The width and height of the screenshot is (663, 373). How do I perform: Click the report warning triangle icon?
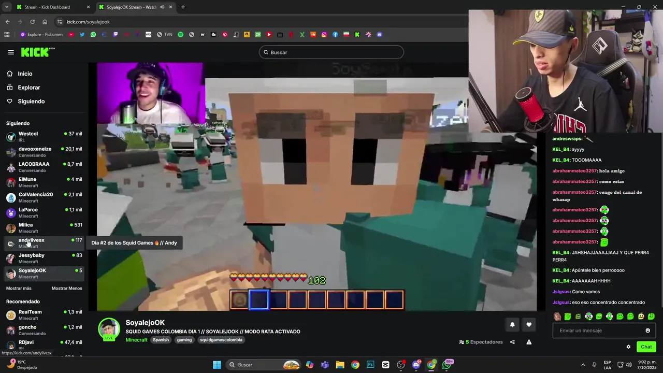(529, 342)
